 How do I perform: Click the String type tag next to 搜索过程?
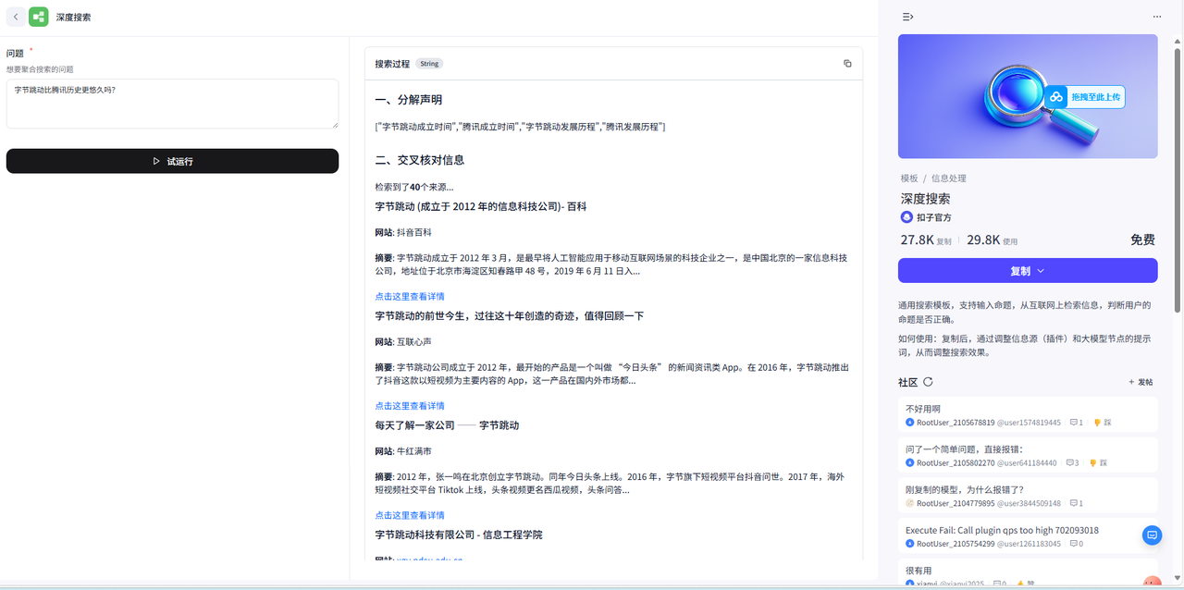tap(429, 64)
